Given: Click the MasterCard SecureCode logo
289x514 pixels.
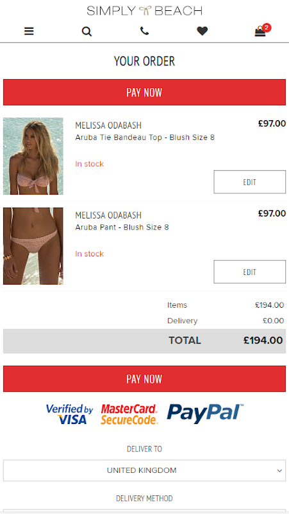Looking at the screenshot, I should 129,414.
